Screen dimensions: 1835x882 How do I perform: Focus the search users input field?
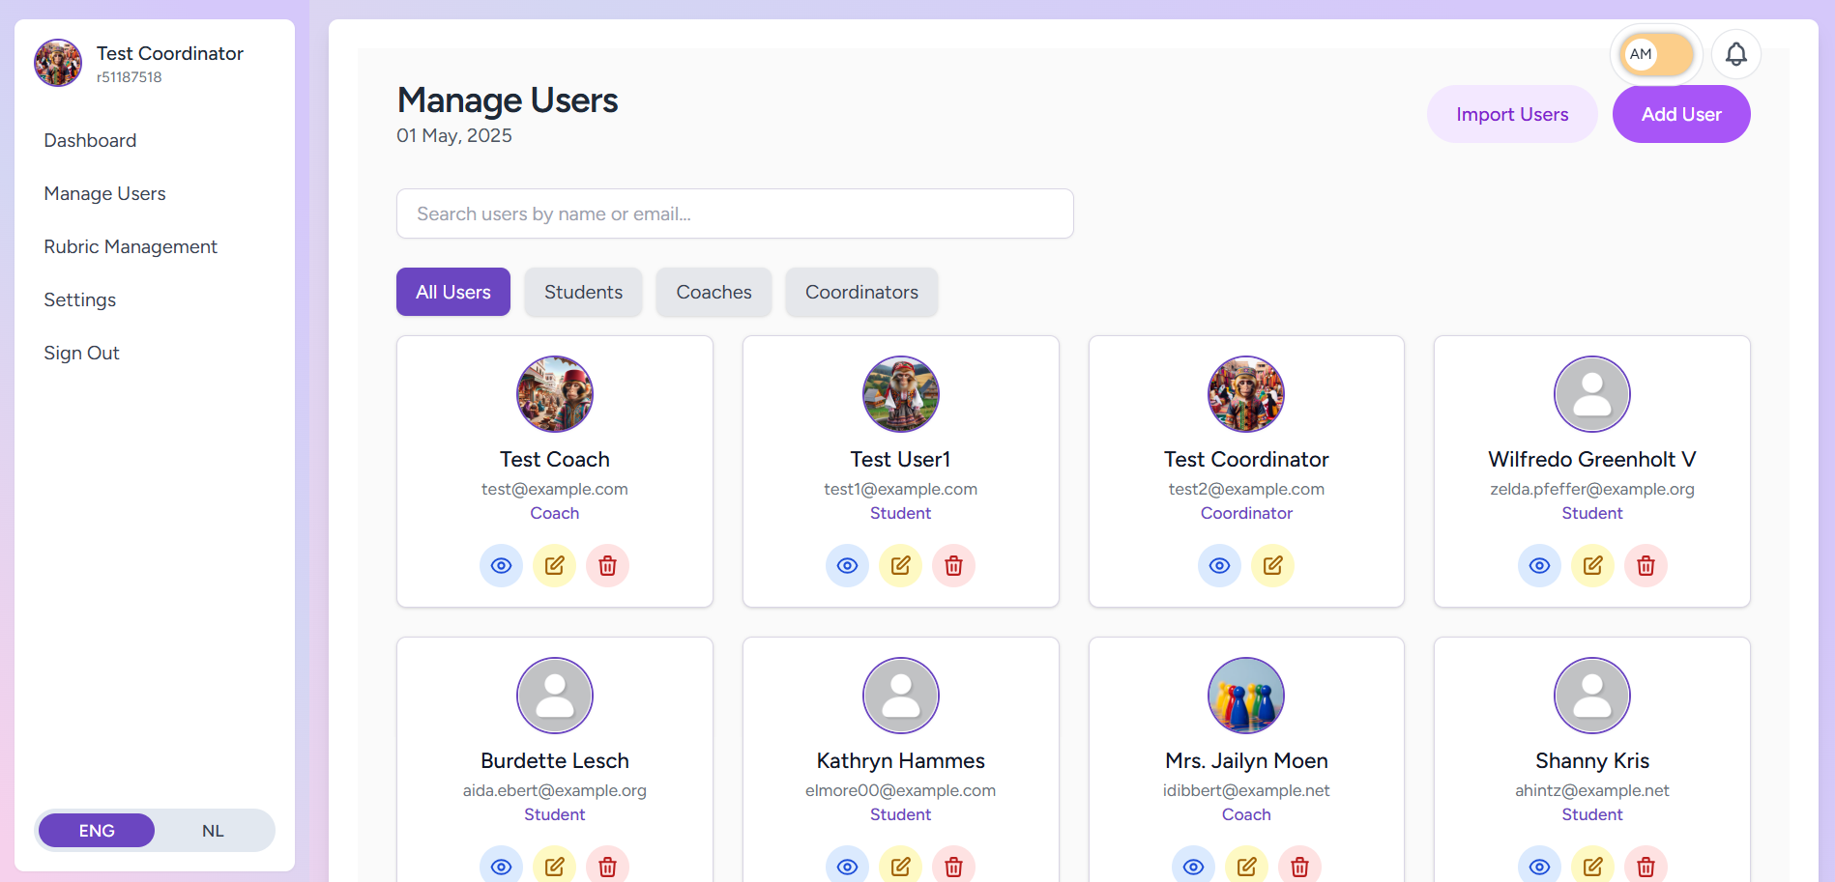click(x=735, y=213)
